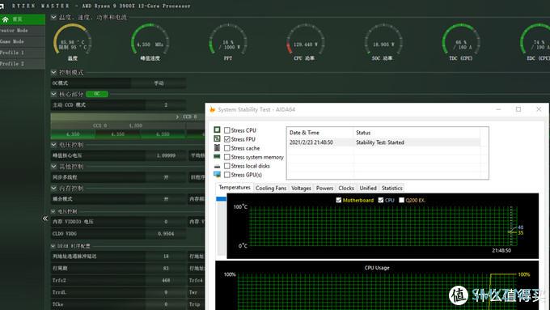This screenshot has height=310, width=550.
Task: Click the OC模式 value 手动
Action: coord(159,83)
